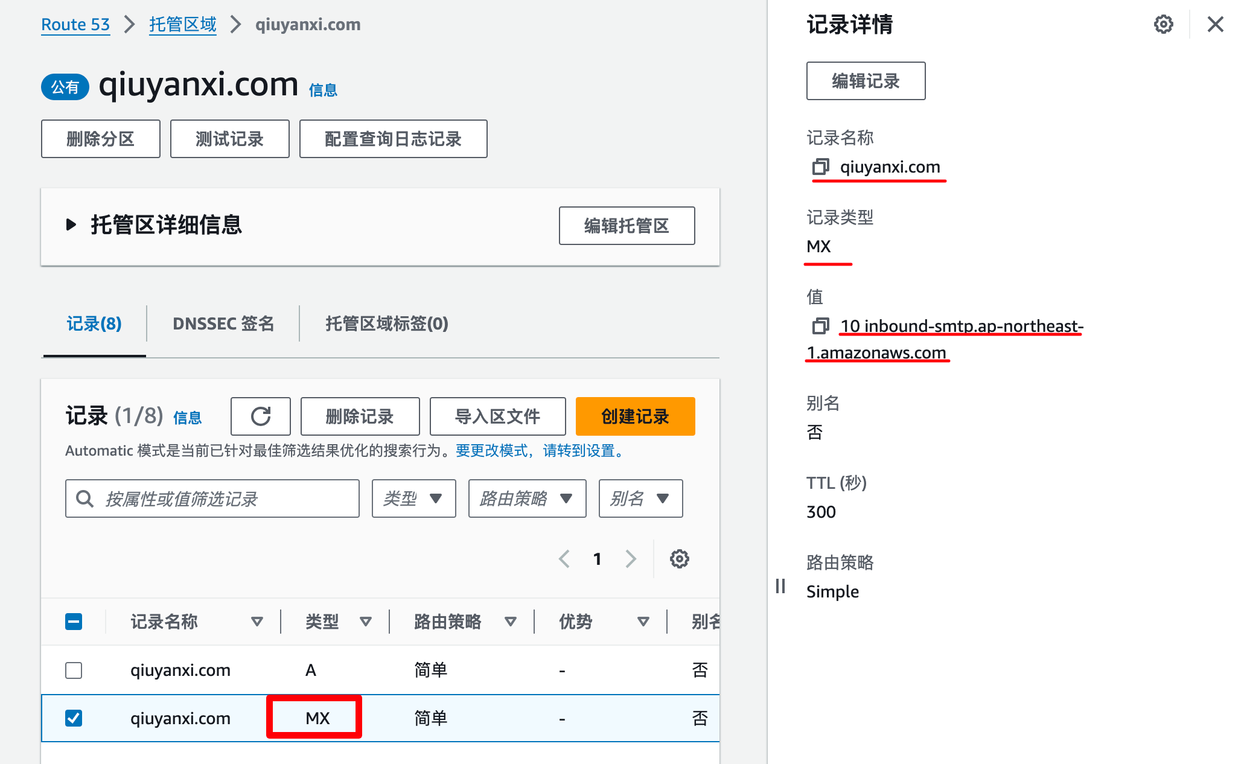Copy record name qiuyanxi.com icon
Image resolution: width=1247 pixels, height=764 pixels.
pos(820,167)
